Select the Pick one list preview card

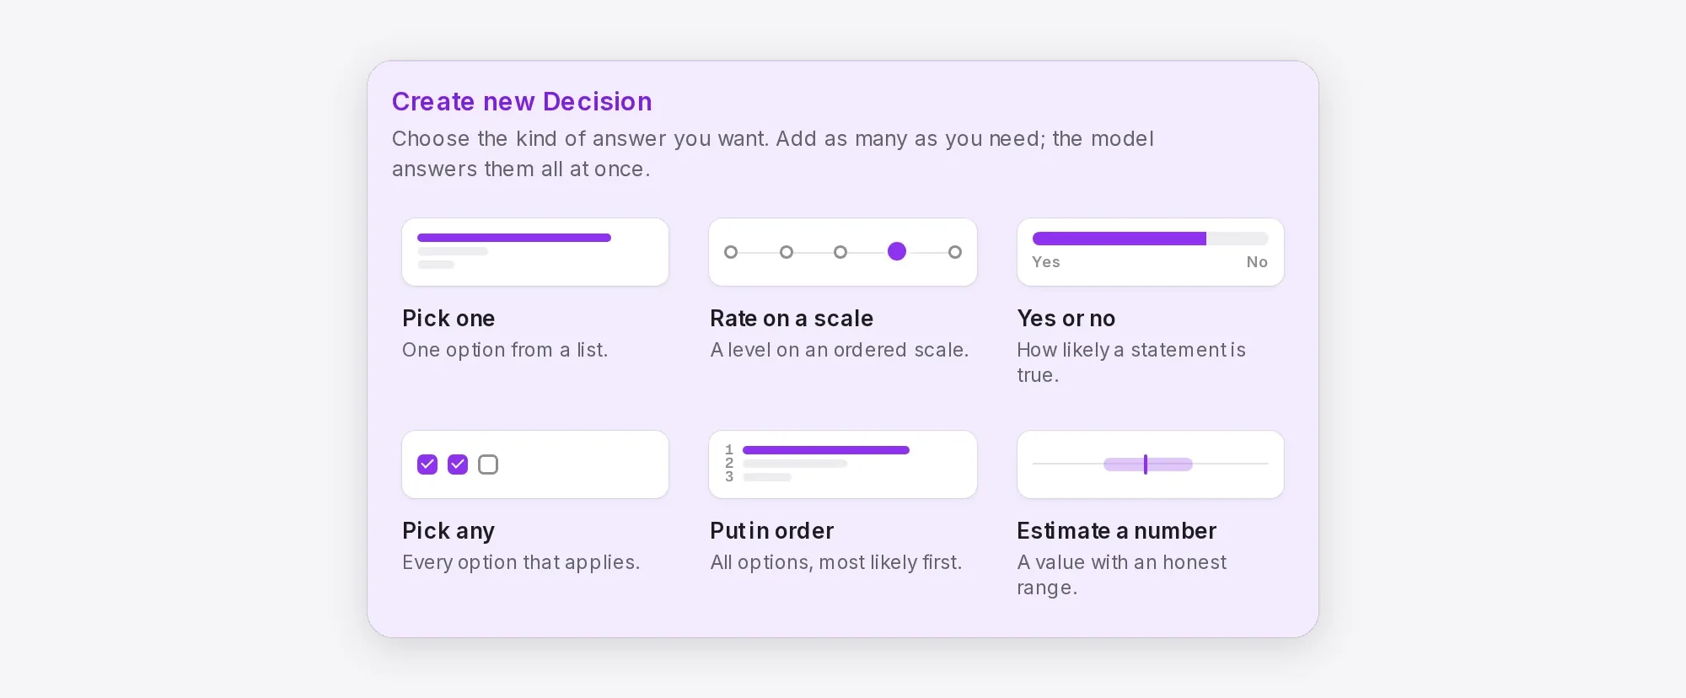point(535,252)
